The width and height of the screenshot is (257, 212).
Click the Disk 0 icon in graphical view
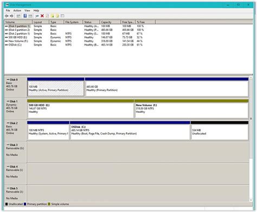(8, 80)
